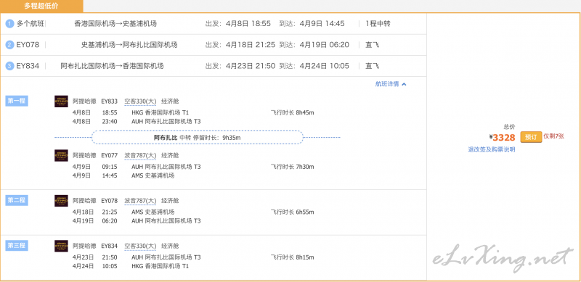Show aircraft info for 空客330(大) on EY834
Screen dimensions: 581x282
point(140,246)
